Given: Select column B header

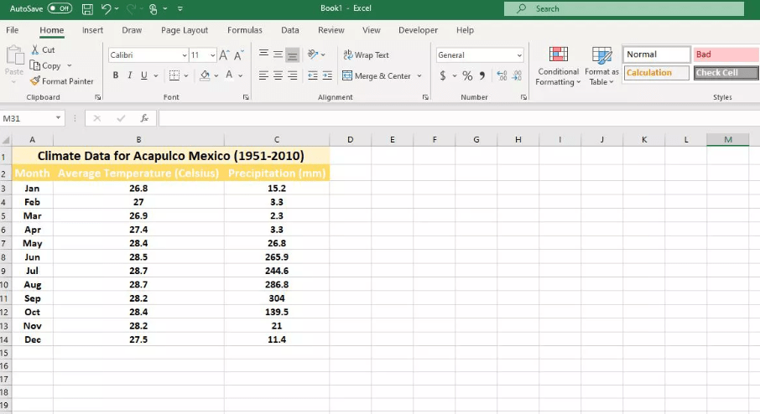Looking at the screenshot, I should coord(138,139).
